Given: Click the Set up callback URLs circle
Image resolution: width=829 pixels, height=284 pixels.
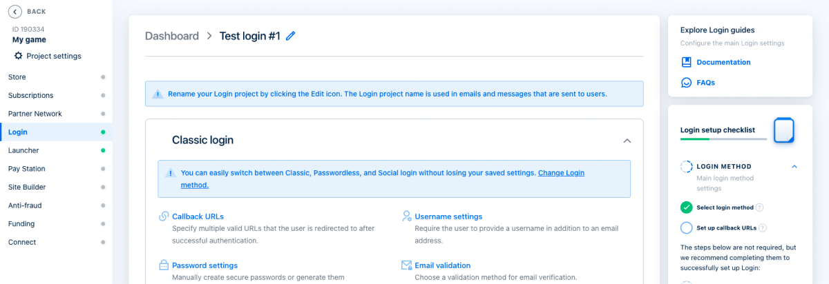Looking at the screenshot, I should tap(686, 228).
